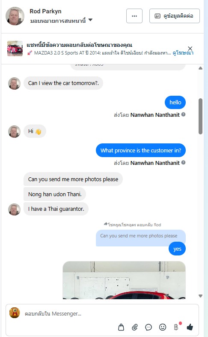
Task: Open the emoji picker smiley icon
Action: 163,327
